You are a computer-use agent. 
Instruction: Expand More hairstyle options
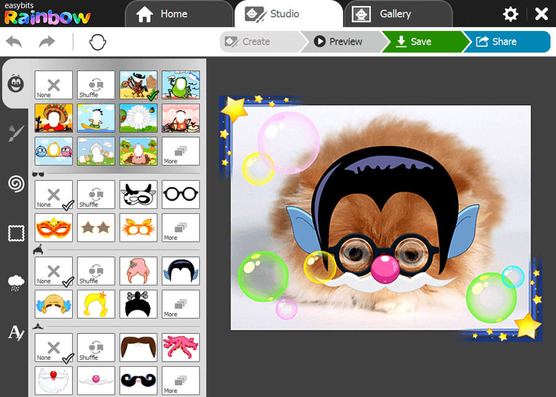(x=180, y=304)
